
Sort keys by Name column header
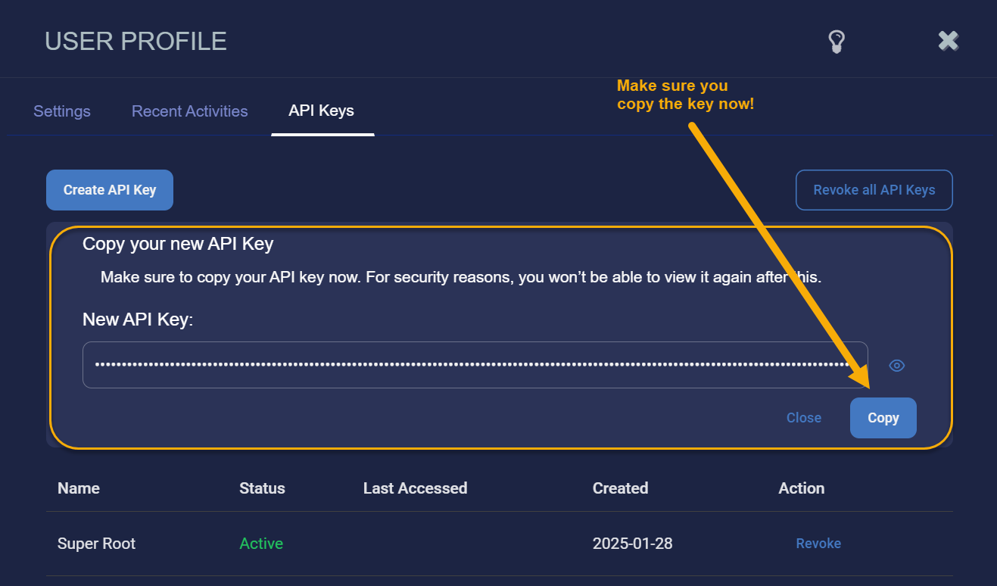(79, 488)
